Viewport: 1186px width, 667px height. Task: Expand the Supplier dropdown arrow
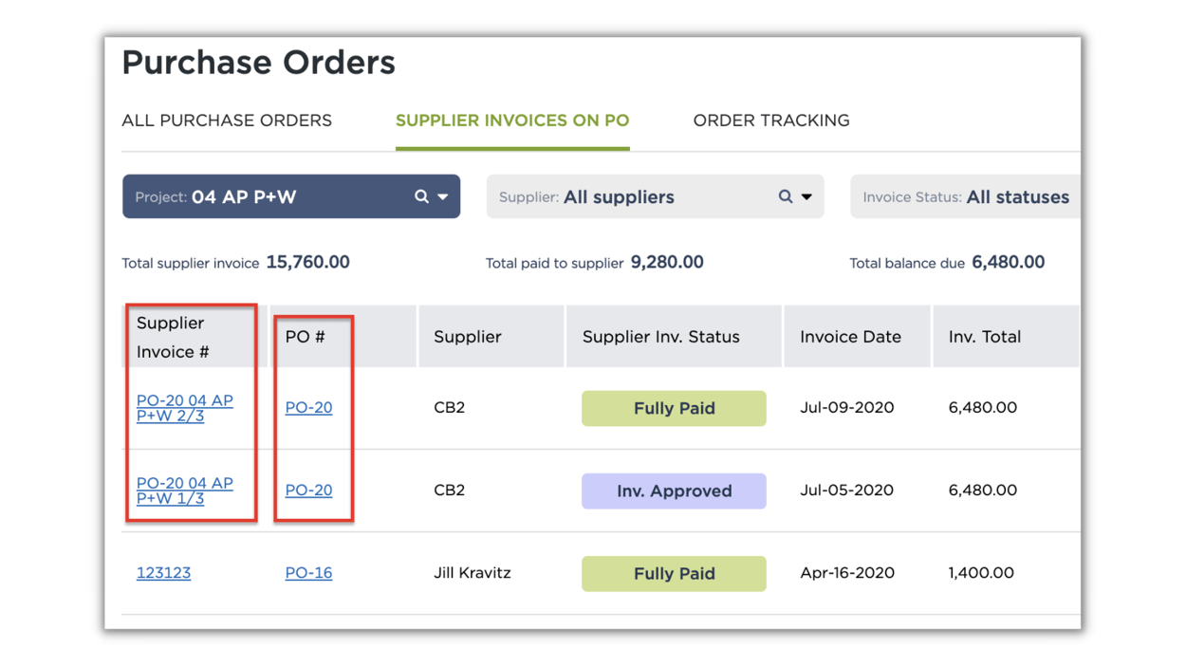coord(806,197)
